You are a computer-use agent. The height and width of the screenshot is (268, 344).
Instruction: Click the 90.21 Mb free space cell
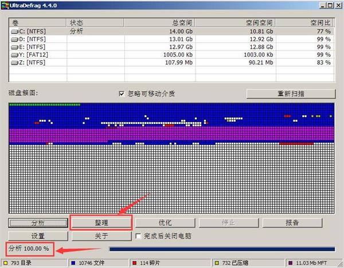click(x=261, y=63)
